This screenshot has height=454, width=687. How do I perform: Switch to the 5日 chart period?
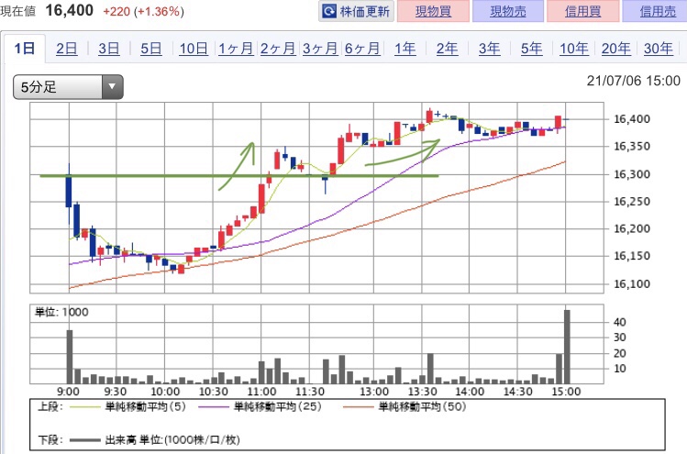click(150, 49)
